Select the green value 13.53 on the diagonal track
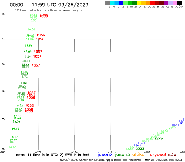The image size is (185, 162). 164,131
